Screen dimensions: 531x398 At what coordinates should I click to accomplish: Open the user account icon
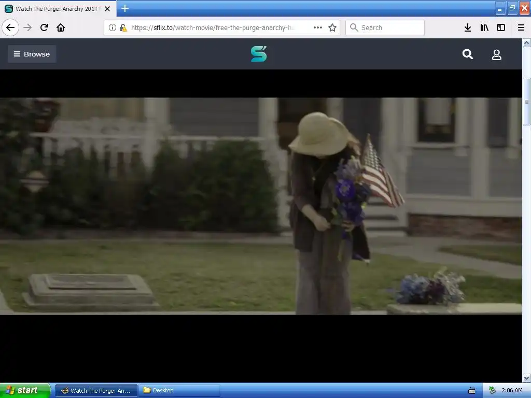coord(496,54)
